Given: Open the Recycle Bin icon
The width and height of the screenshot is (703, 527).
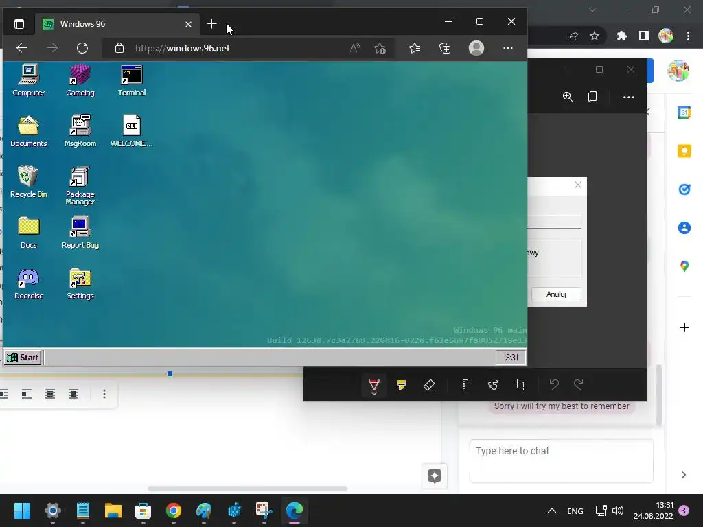Looking at the screenshot, I should click(x=28, y=182).
